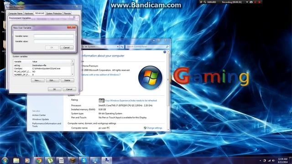Click the Variable name input field
This screenshot has height=164, width=292.
[54, 36]
